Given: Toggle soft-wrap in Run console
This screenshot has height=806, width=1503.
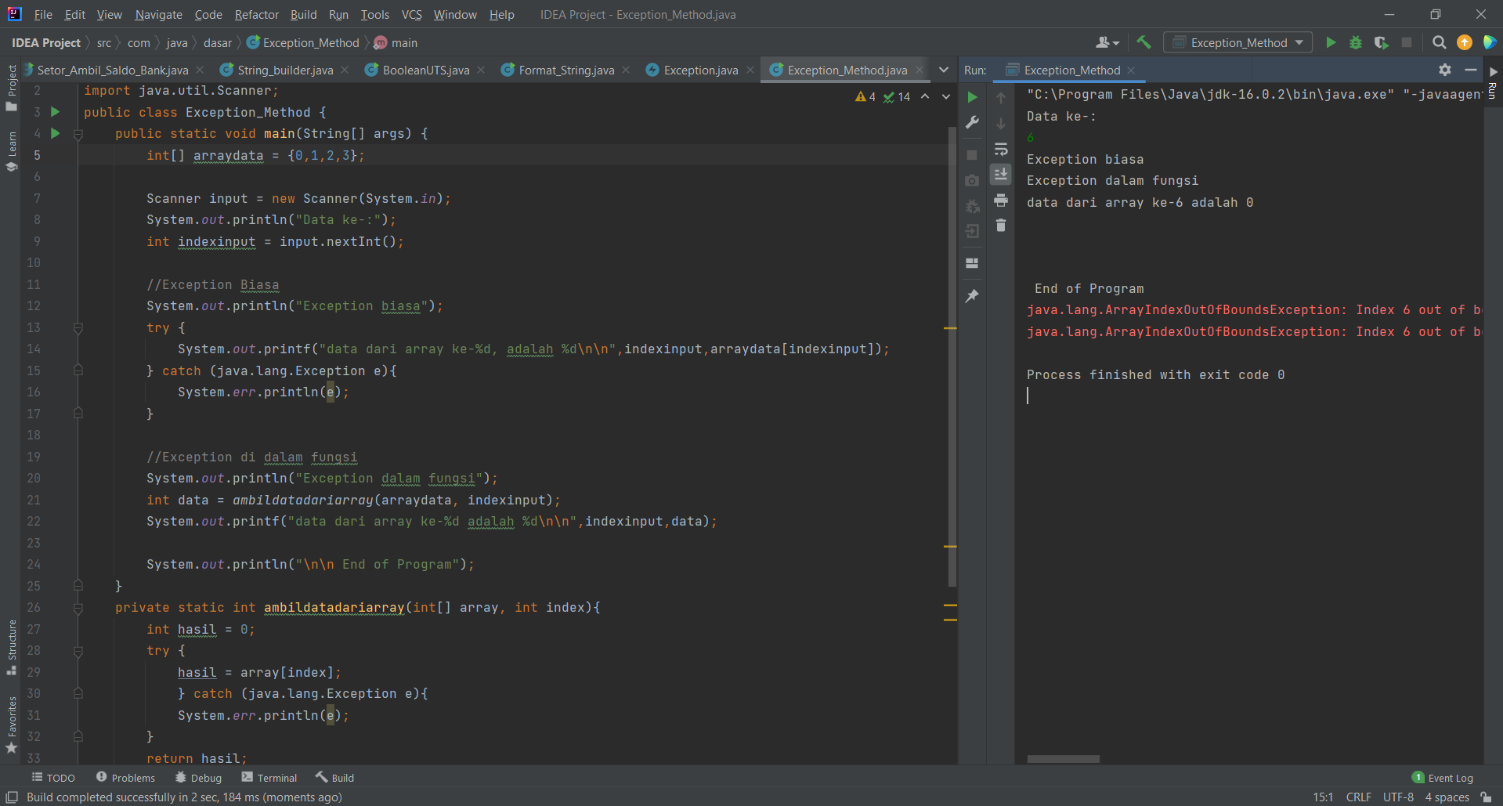Looking at the screenshot, I should click(x=1001, y=149).
